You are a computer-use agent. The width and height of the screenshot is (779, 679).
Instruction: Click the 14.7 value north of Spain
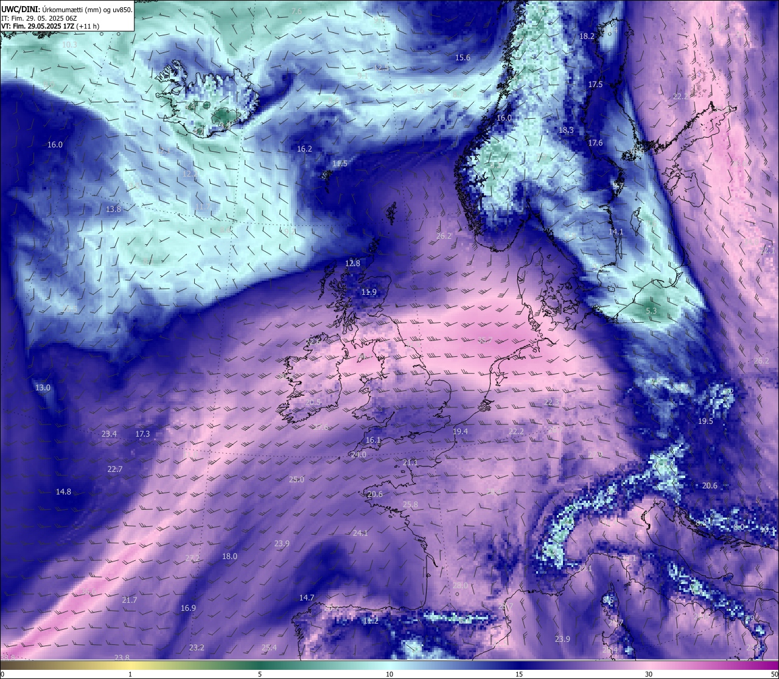coord(307,597)
